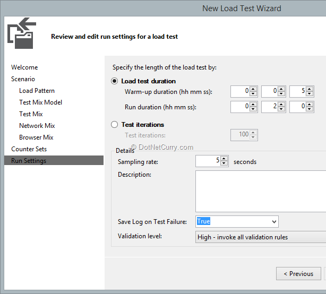Open Test Mix Model page
The height and width of the screenshot is (294, 326).
click(40, 102)
